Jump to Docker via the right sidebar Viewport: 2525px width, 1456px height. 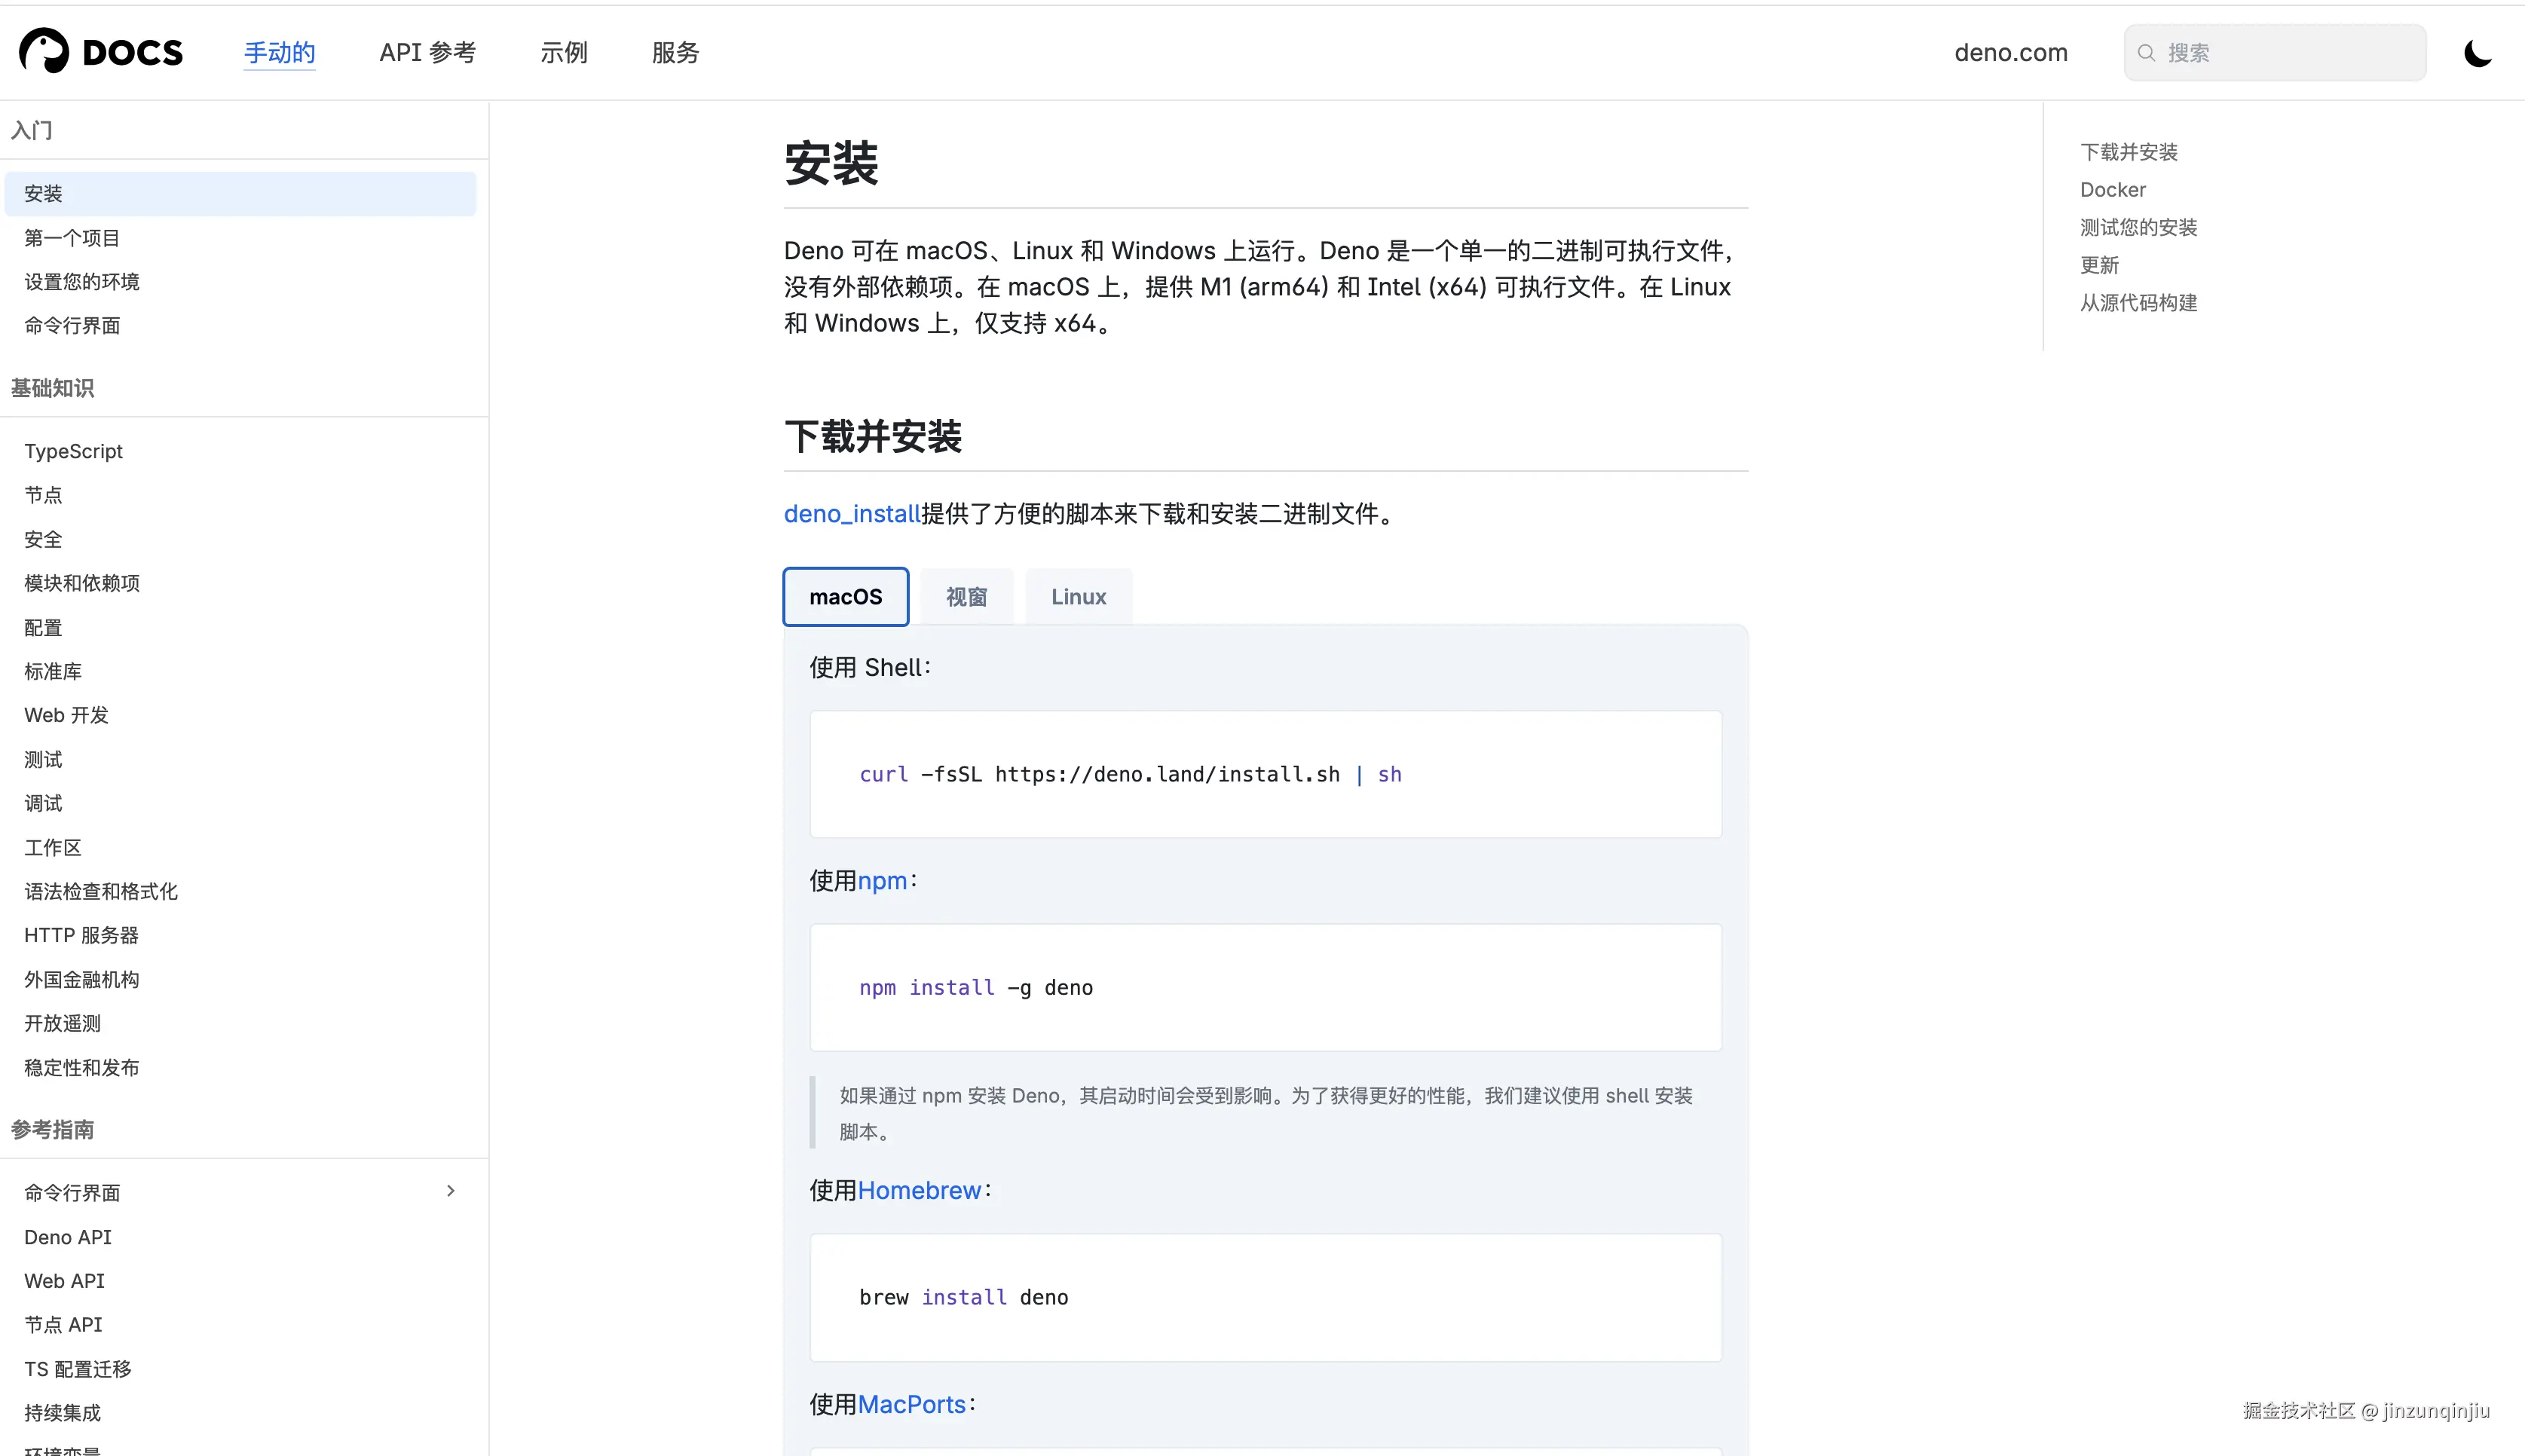(2112, 189)
